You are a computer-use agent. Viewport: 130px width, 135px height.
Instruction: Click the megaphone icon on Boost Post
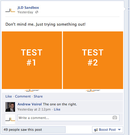(x=96, y=130)
